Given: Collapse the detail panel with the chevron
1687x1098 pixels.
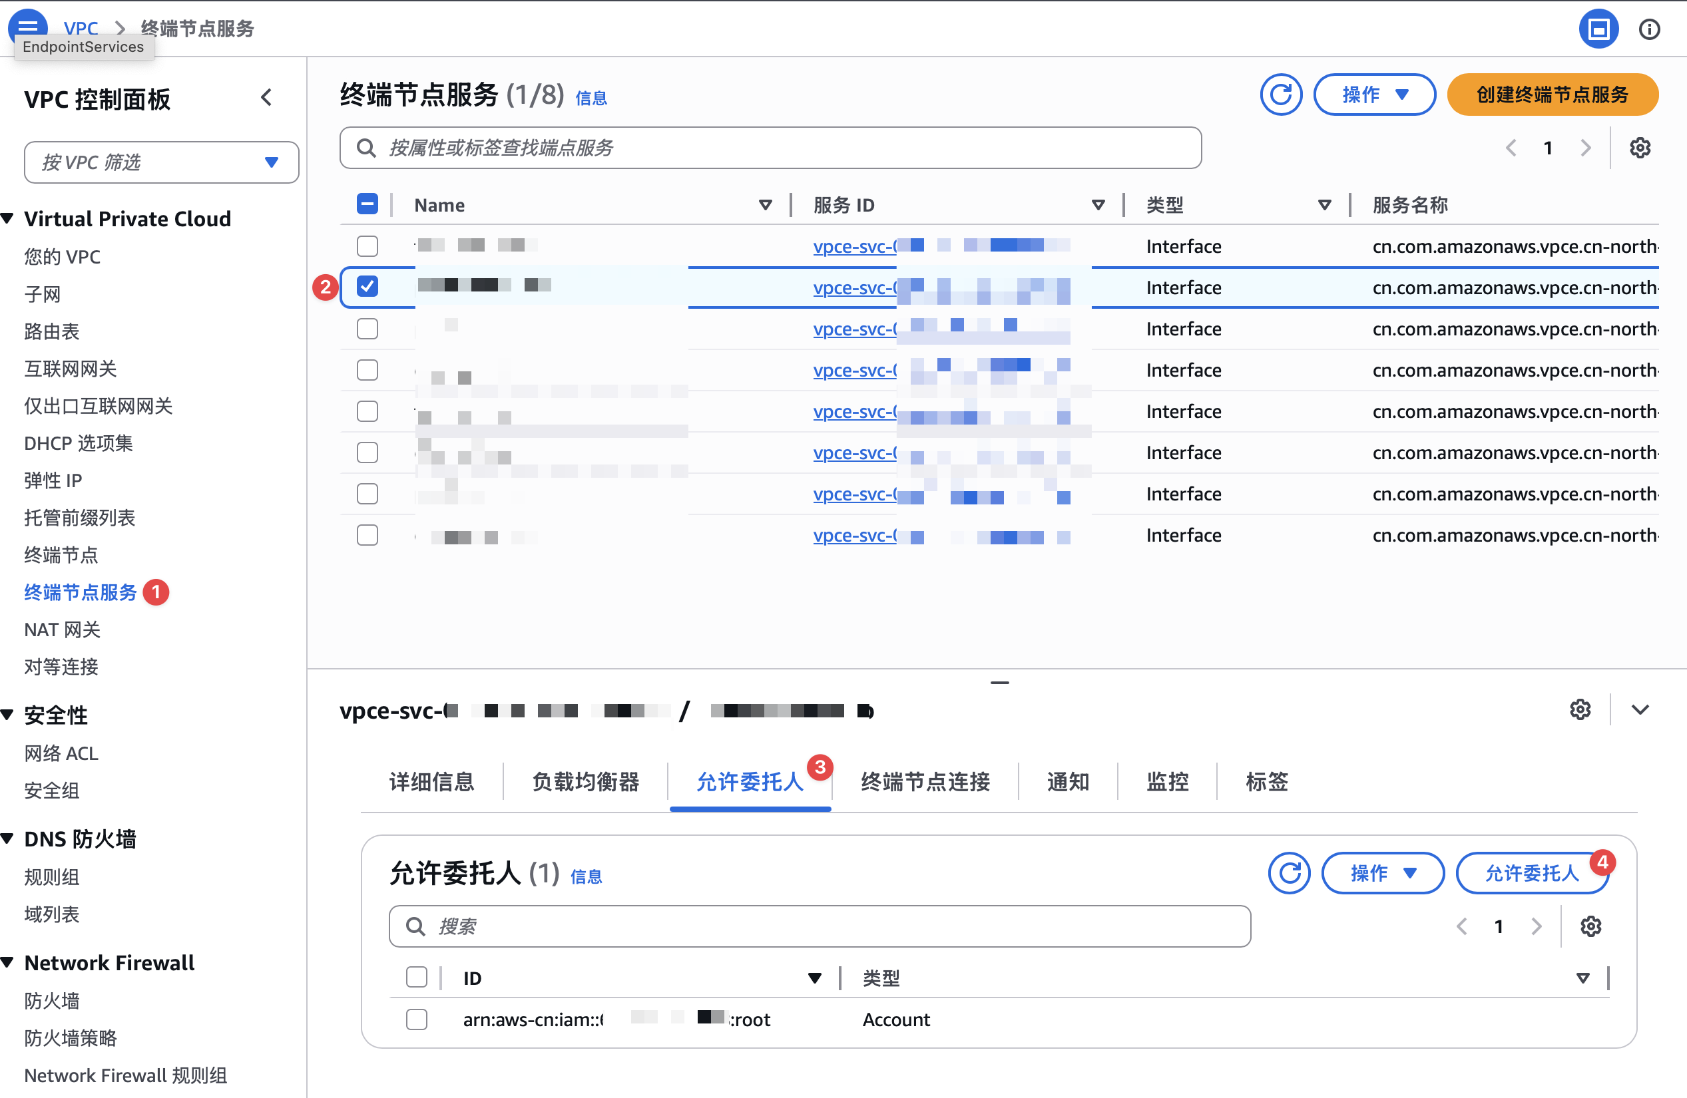Looking at the screenshot, I should [x=1640, y=709].
